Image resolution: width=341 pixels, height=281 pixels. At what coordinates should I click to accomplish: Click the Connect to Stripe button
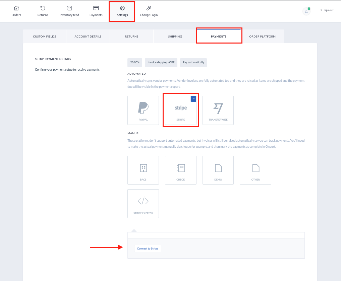click(x=148, y=249)
